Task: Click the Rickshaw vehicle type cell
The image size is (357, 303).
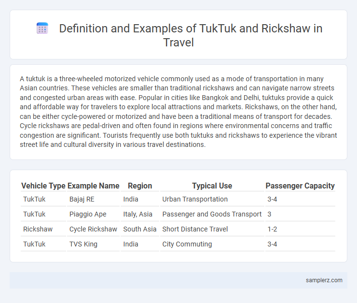Action: coord(43,229)
